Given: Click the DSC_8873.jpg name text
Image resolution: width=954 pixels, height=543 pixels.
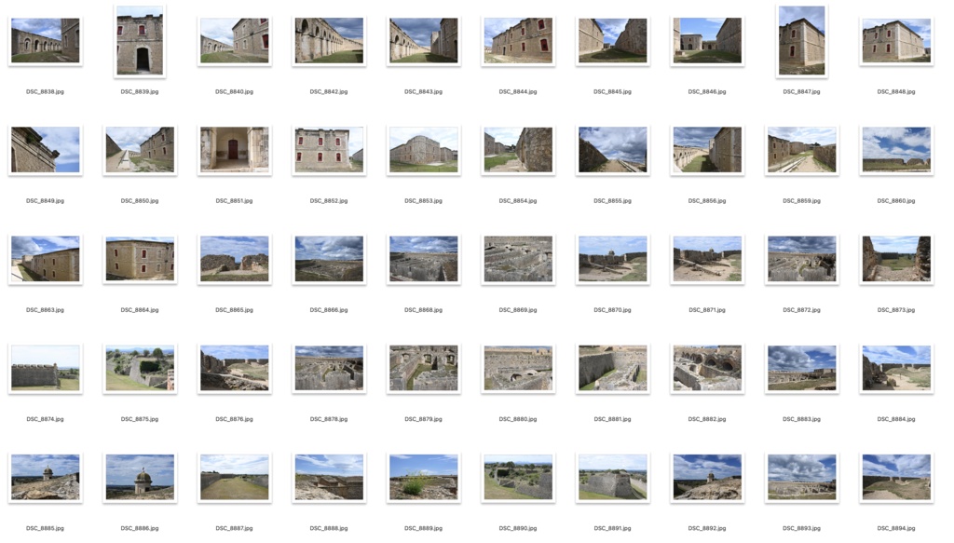Looking at the screenshot, I should (896, 310).
